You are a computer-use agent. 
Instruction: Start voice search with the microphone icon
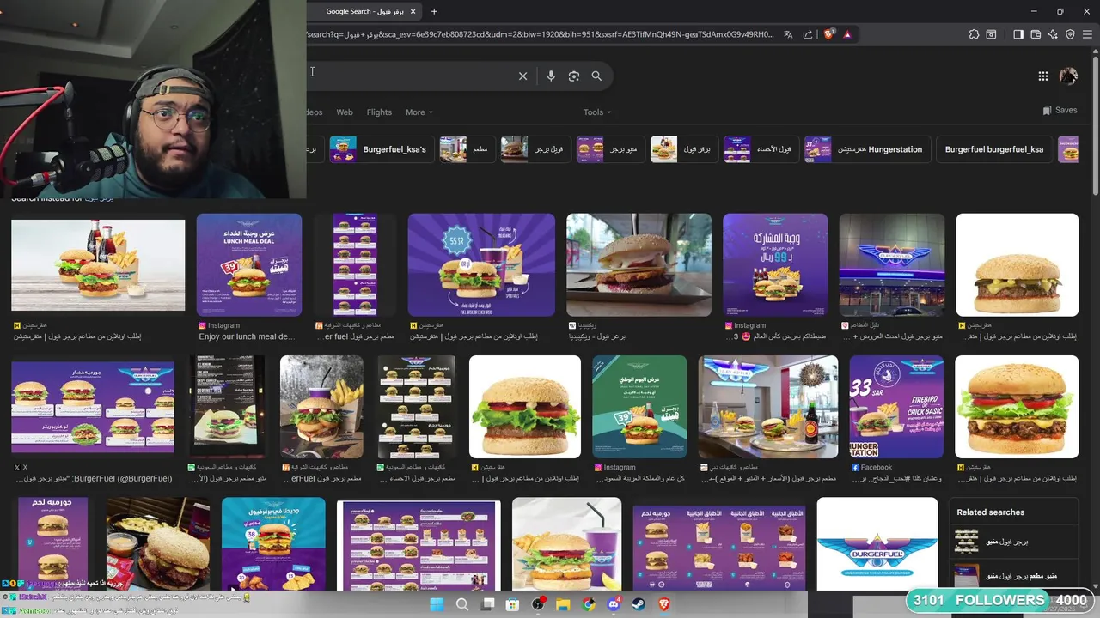(551, 76)
